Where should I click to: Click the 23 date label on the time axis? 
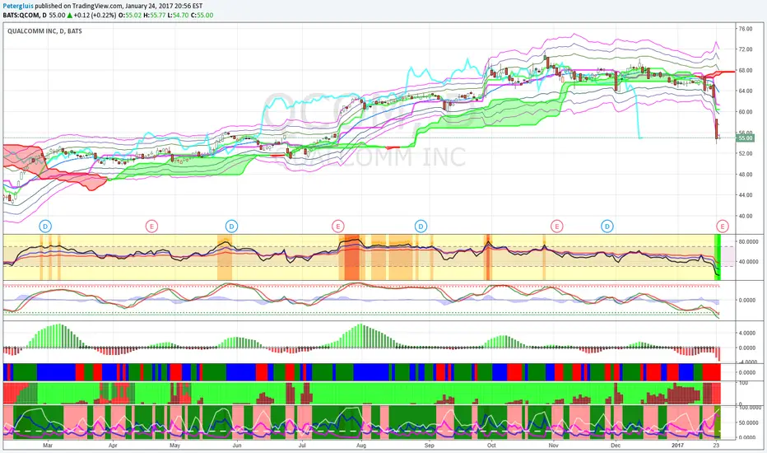point(716,446)
